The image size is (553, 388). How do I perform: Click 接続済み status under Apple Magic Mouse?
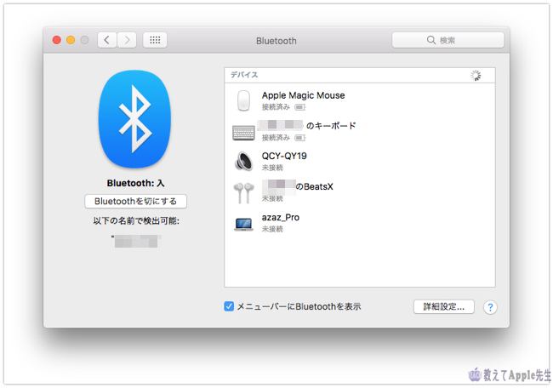(x=276, y=107)
